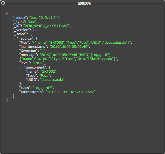
Task: Click the "UUID" key under jsoncontent
Action: click(x=32, y=80)
